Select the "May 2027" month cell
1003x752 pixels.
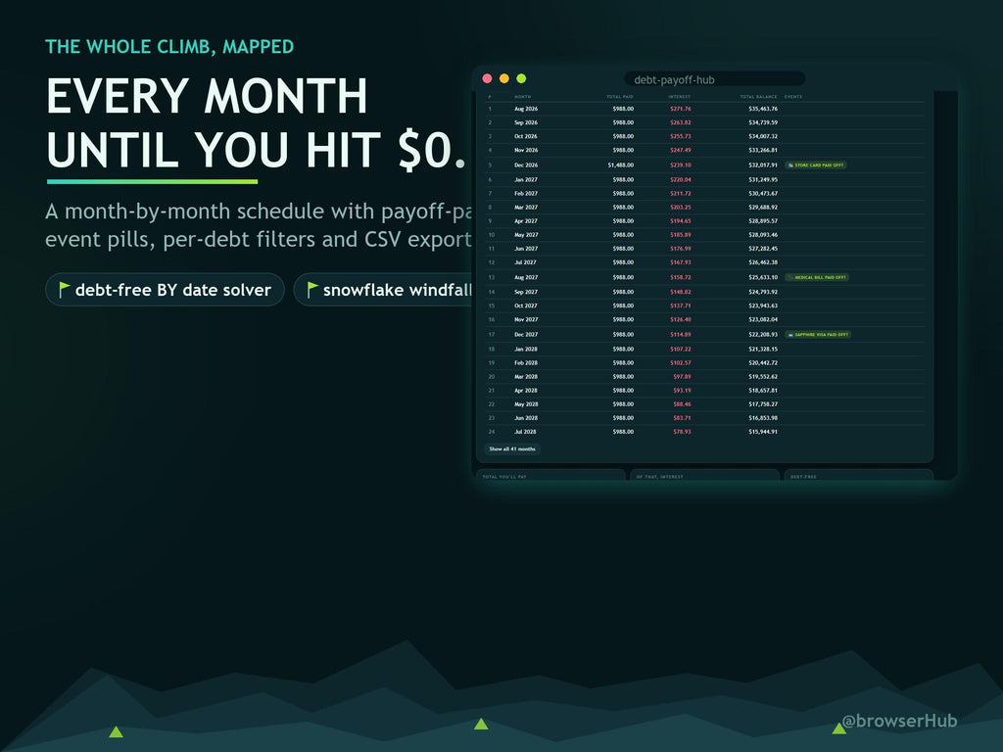[526, 235]
